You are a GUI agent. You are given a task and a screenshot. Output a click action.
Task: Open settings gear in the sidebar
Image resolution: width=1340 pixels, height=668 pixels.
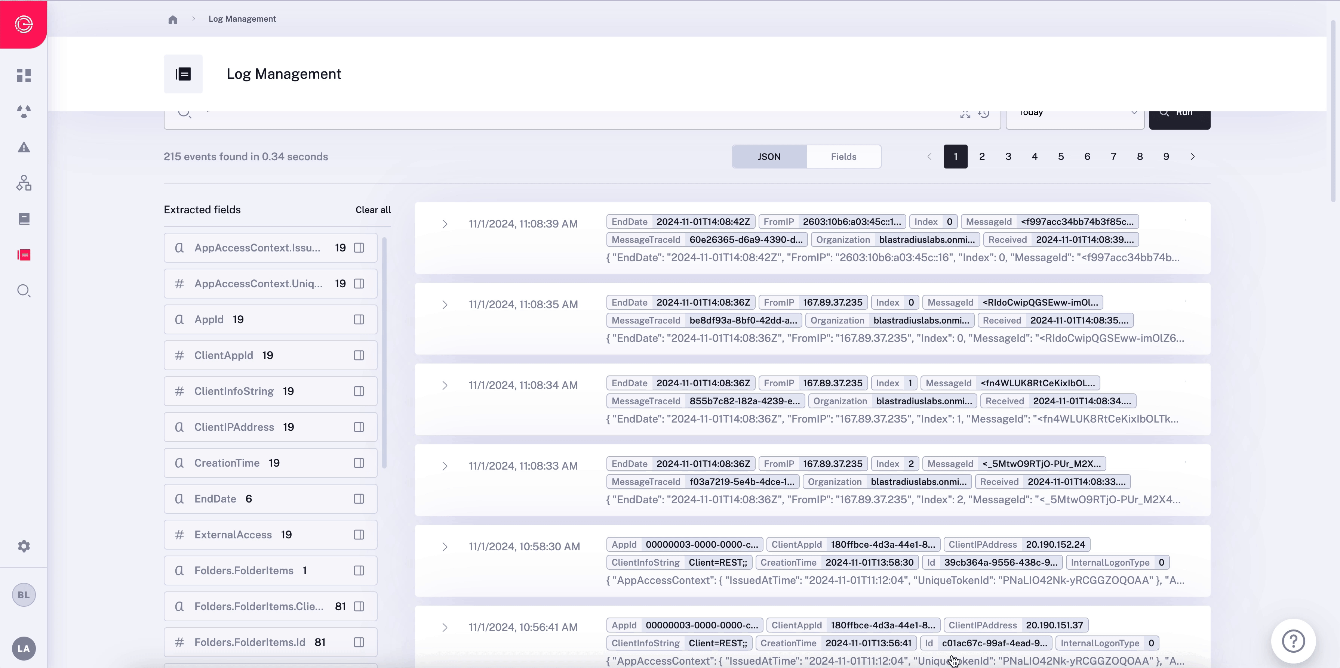pyautogui.click(x=24, y=546)
